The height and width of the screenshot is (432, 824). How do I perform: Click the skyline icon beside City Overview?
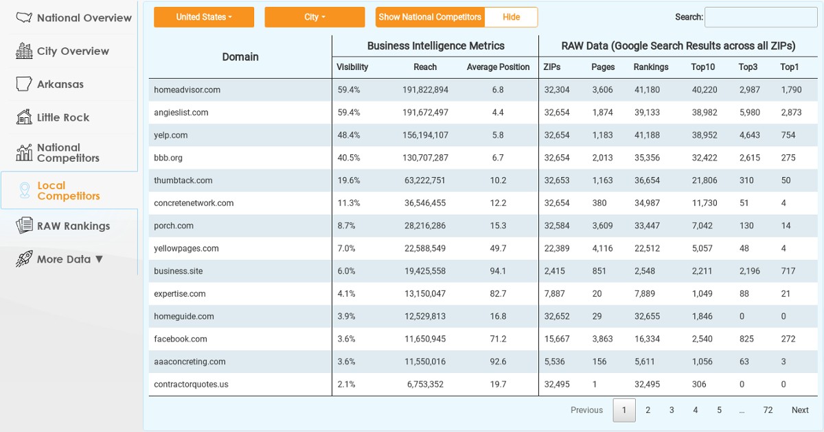[x=24, y=51]
